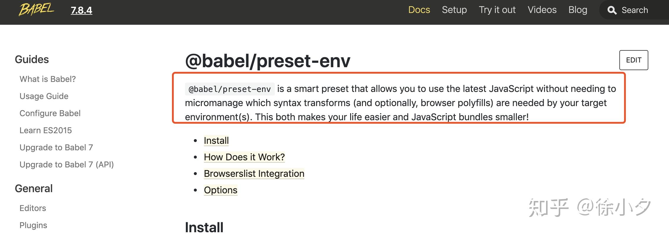Open the 7.8.4 version link
669x234 pixels.
click(82, 10)
